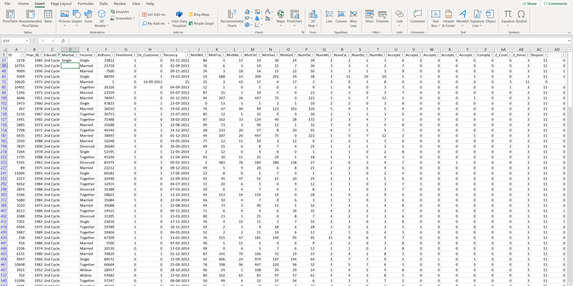This screenshot has width=573, height=286.
Task: Insert a Timeline filter
Action: [x=382, y=17]
